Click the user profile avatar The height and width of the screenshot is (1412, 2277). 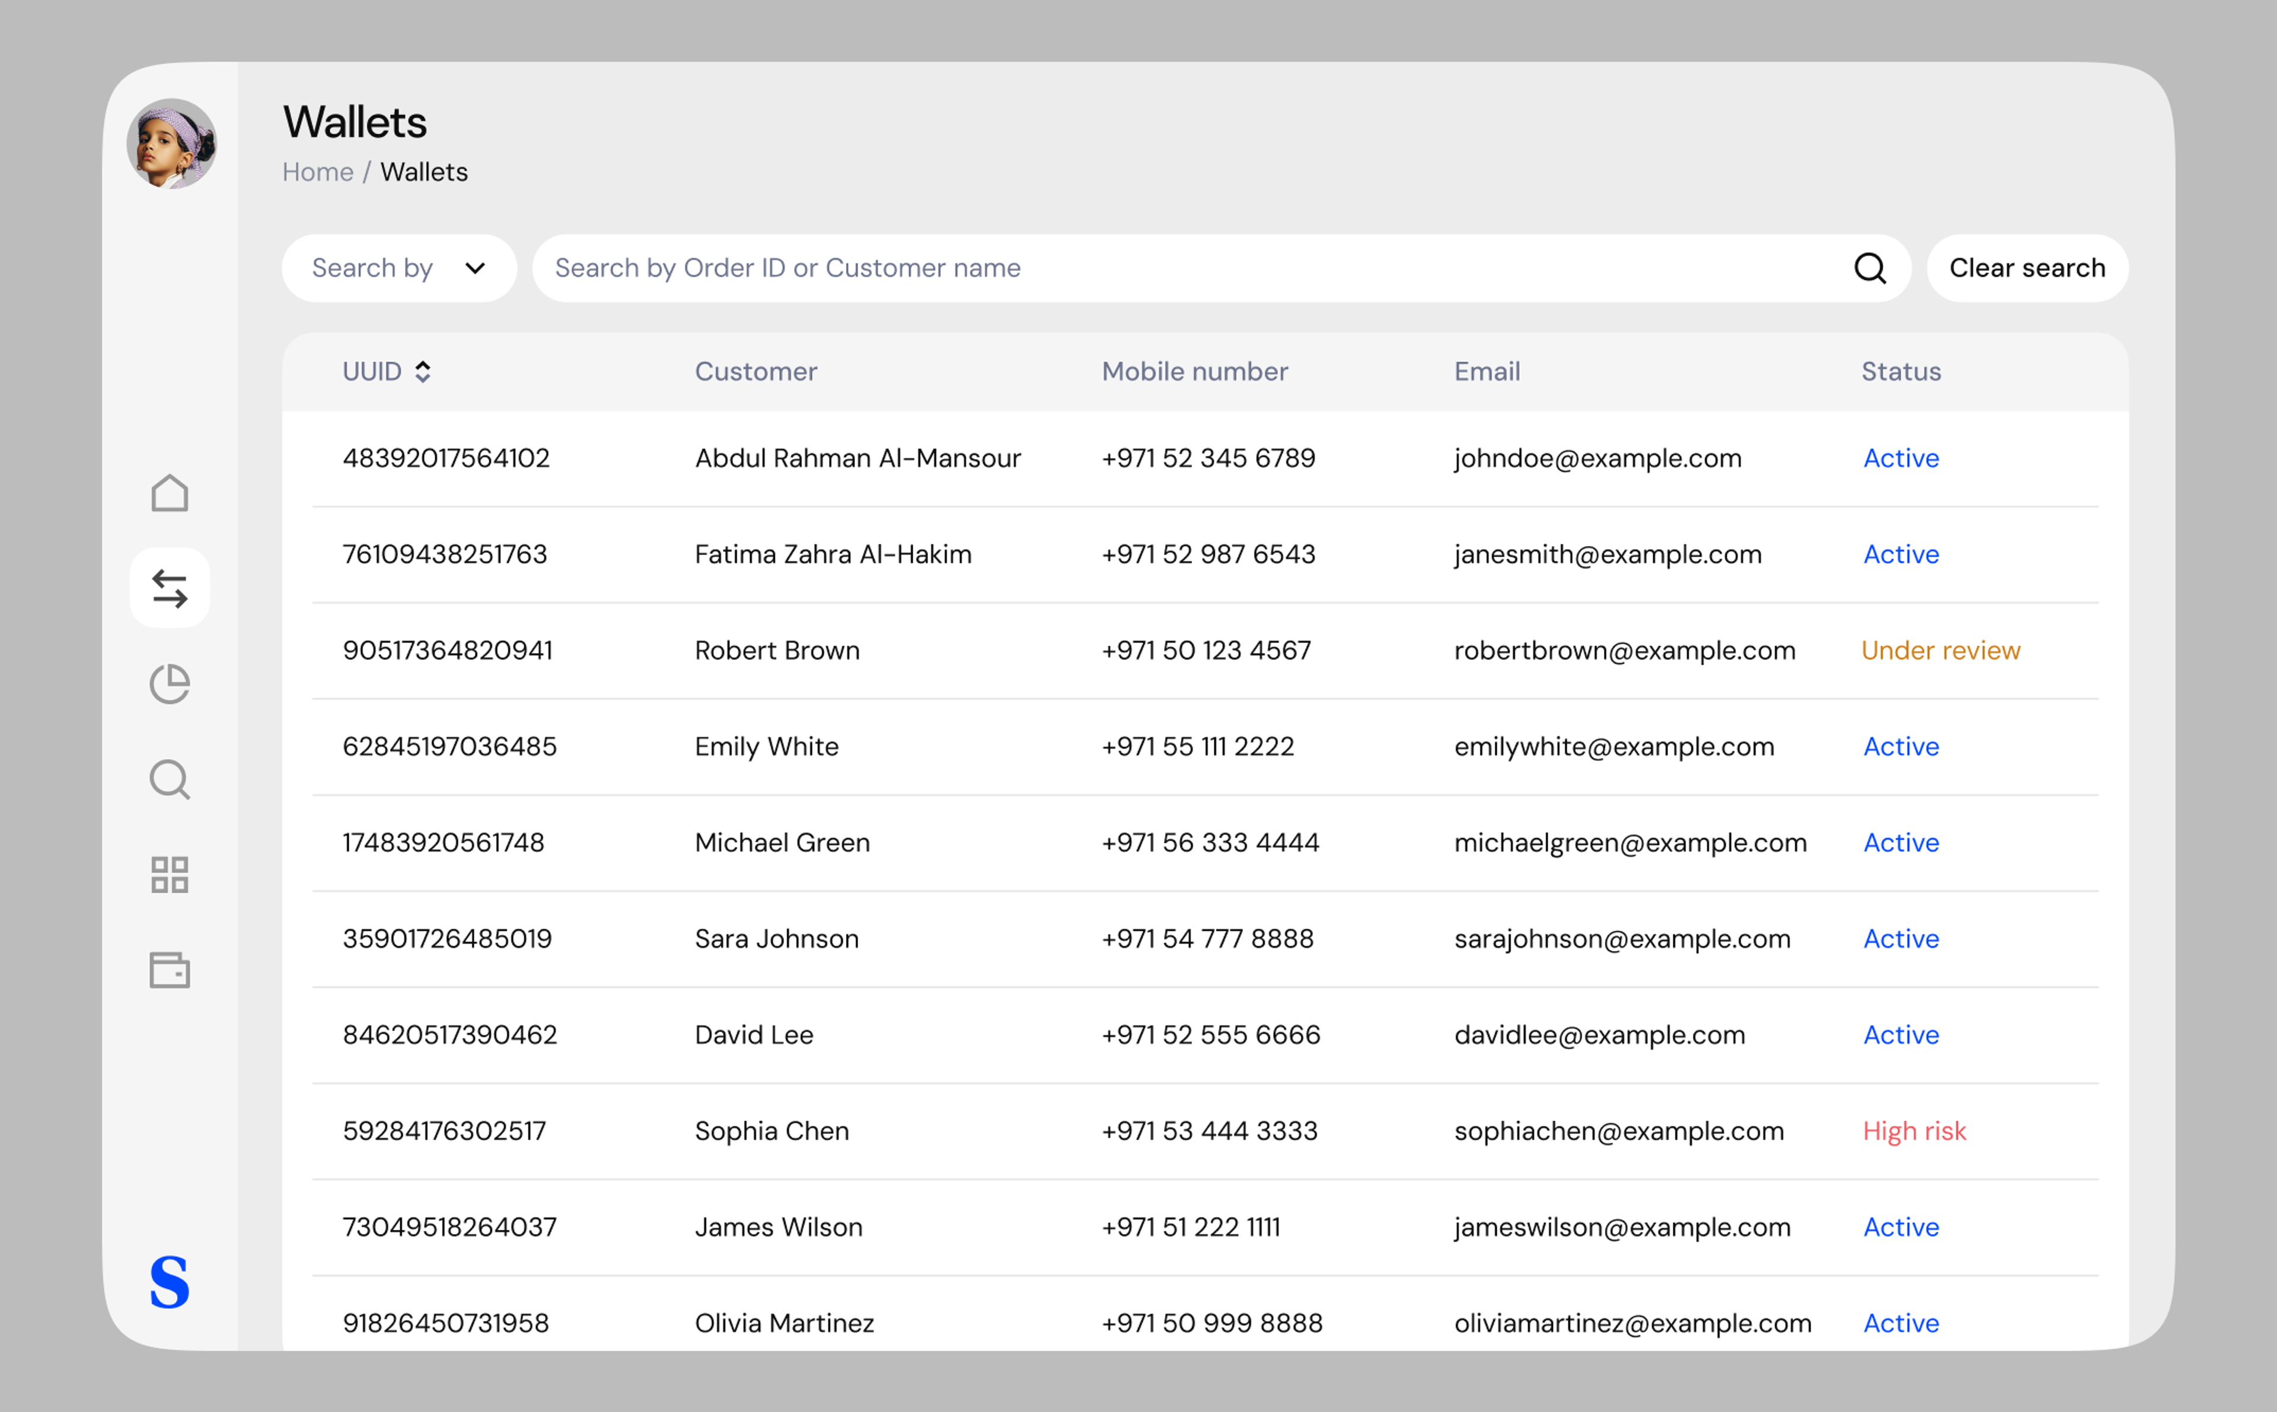coord(172,144)
